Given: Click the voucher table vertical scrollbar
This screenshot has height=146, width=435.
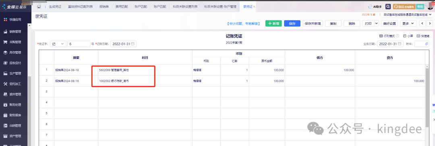Looking at the screenshot, I should pyautogui.click(x=427, y=97).
